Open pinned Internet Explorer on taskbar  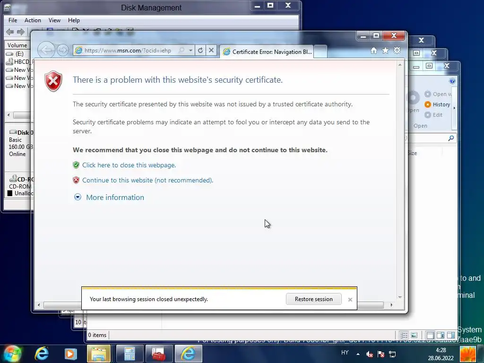click(x=42, y=354)
